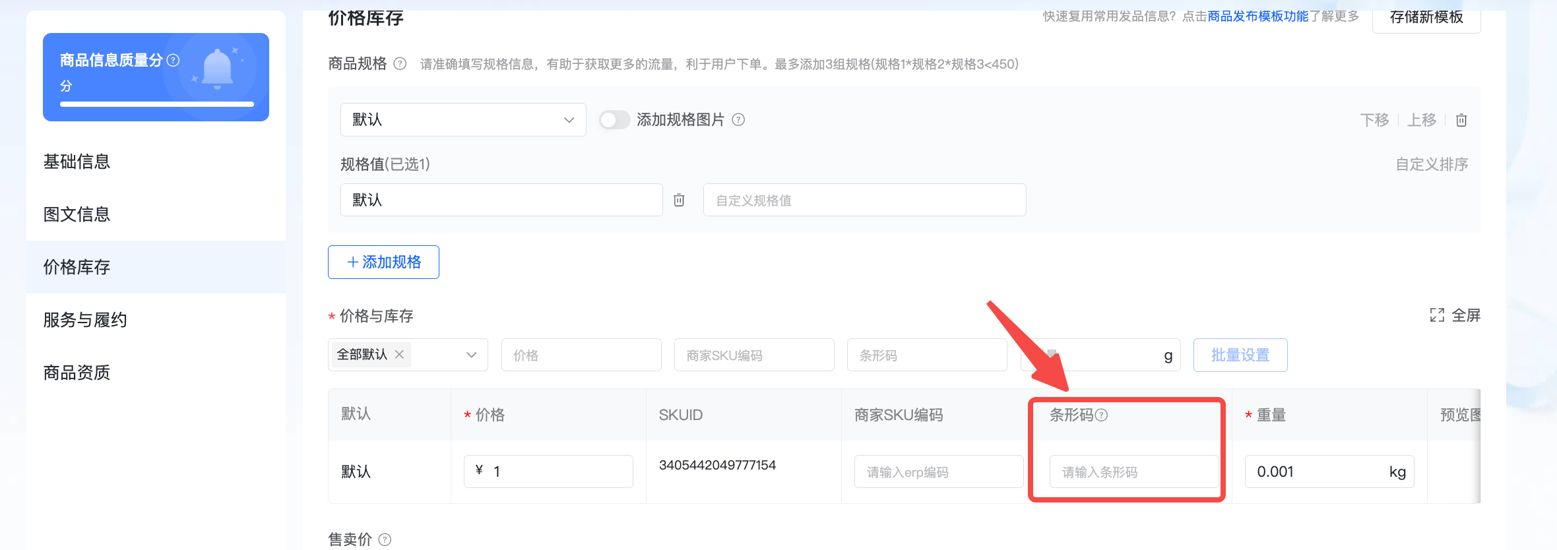This screenshot has width=1557, height=550.
Task: Delete the spec group using top-right trash icon
Action: [1461, 120]
